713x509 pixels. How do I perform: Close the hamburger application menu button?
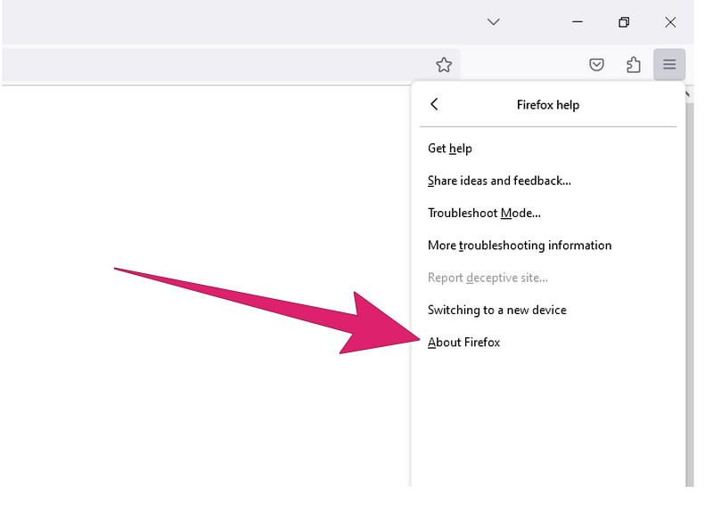coord(669,64)
